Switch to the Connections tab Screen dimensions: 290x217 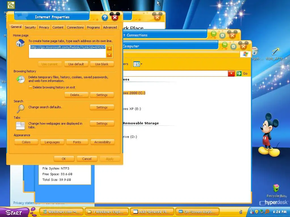tap(75, 27)
